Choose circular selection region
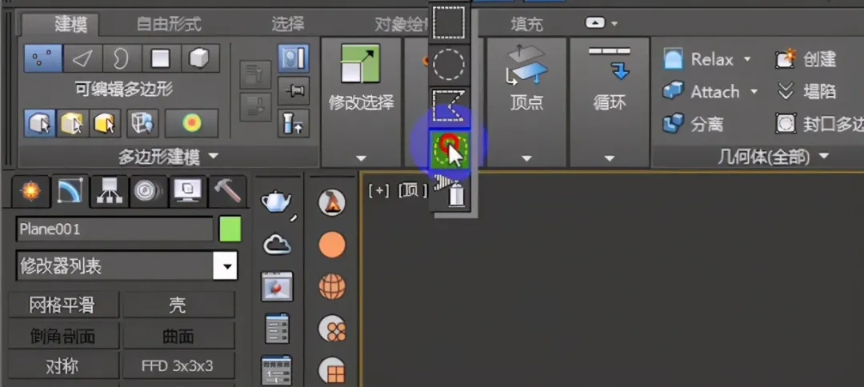 (x=449, y=66)
